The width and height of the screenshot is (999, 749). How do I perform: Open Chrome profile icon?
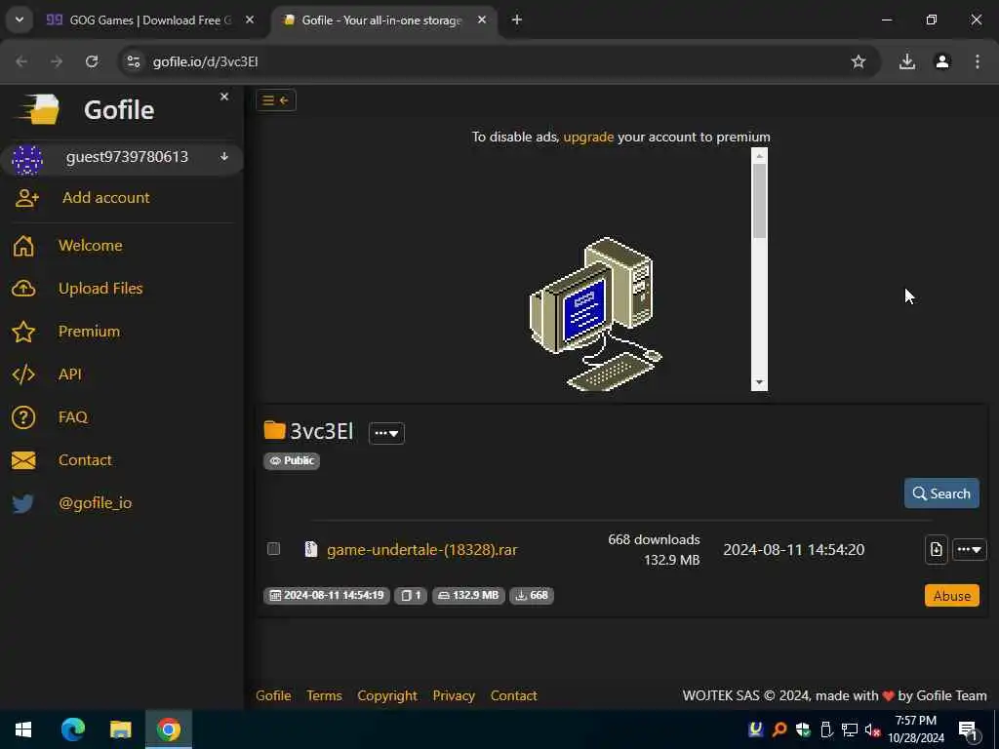click(942, 61)
